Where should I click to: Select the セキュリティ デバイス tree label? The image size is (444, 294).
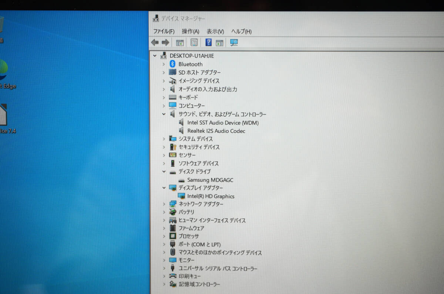[199, 147]
